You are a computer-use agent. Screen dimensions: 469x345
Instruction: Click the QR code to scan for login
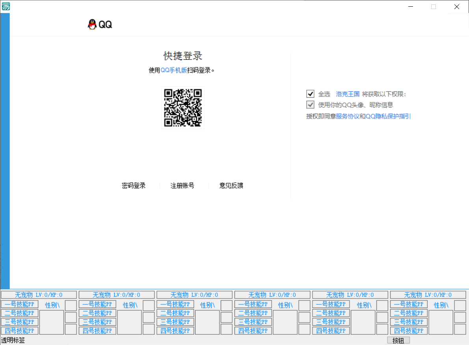[183, 108]
